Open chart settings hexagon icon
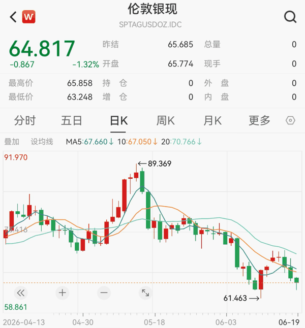The image size is (305, 328). 291,120
